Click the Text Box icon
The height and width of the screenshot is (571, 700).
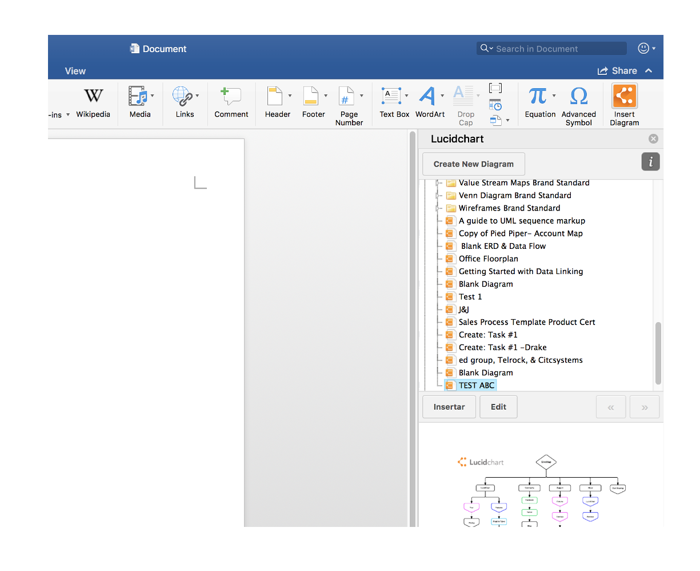[391, 96]
